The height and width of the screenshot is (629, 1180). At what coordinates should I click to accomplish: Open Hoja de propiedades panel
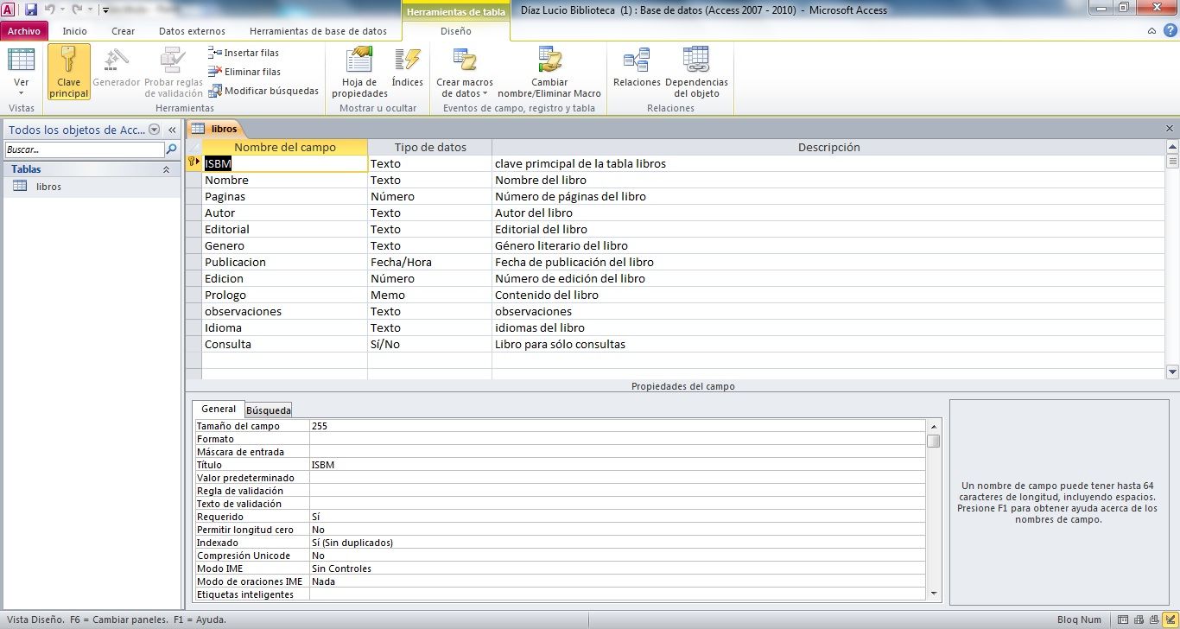[359, 72]
